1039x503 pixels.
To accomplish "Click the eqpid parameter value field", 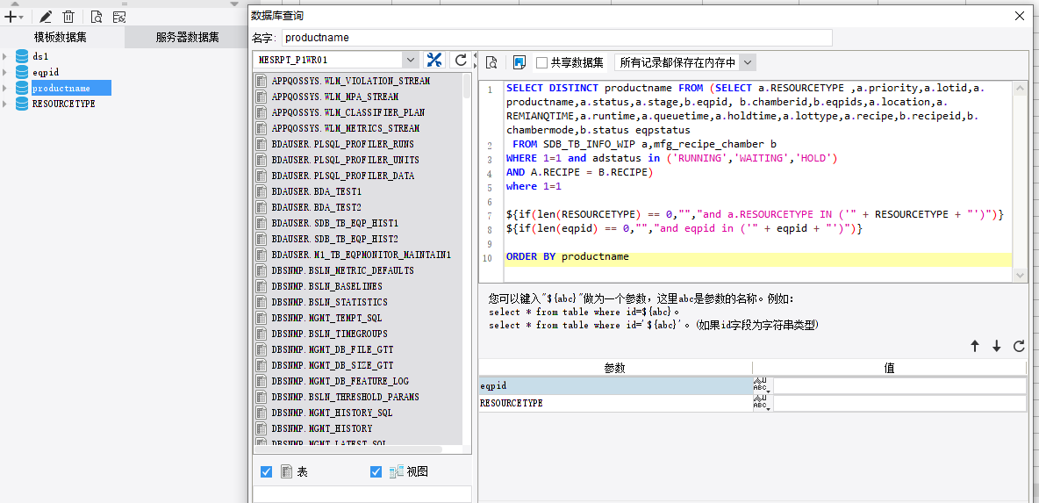I will pos(899,385).
